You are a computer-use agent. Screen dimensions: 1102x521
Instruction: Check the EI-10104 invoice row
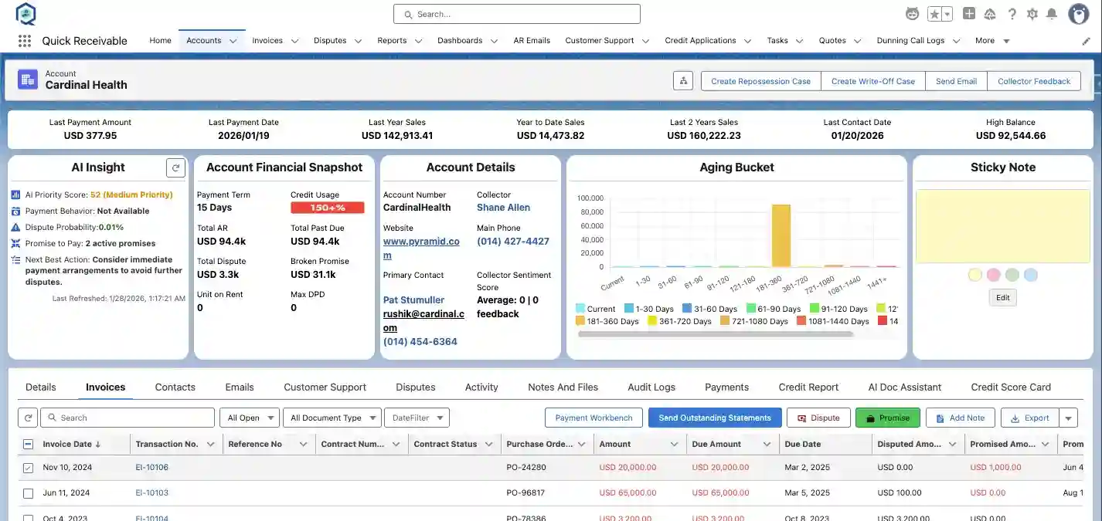tap(28, 518)
